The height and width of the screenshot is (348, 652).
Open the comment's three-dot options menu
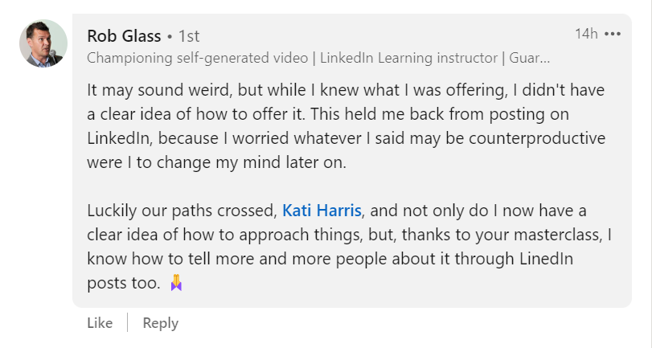coord(613,35)
